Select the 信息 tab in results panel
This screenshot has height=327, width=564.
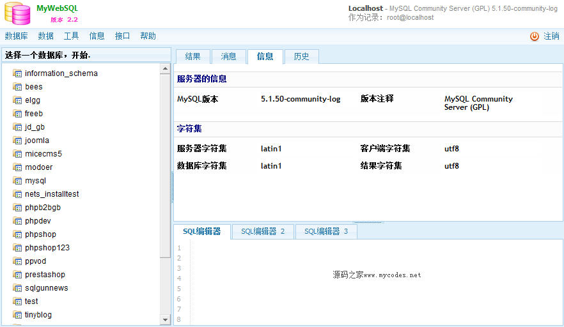[265, 56]
